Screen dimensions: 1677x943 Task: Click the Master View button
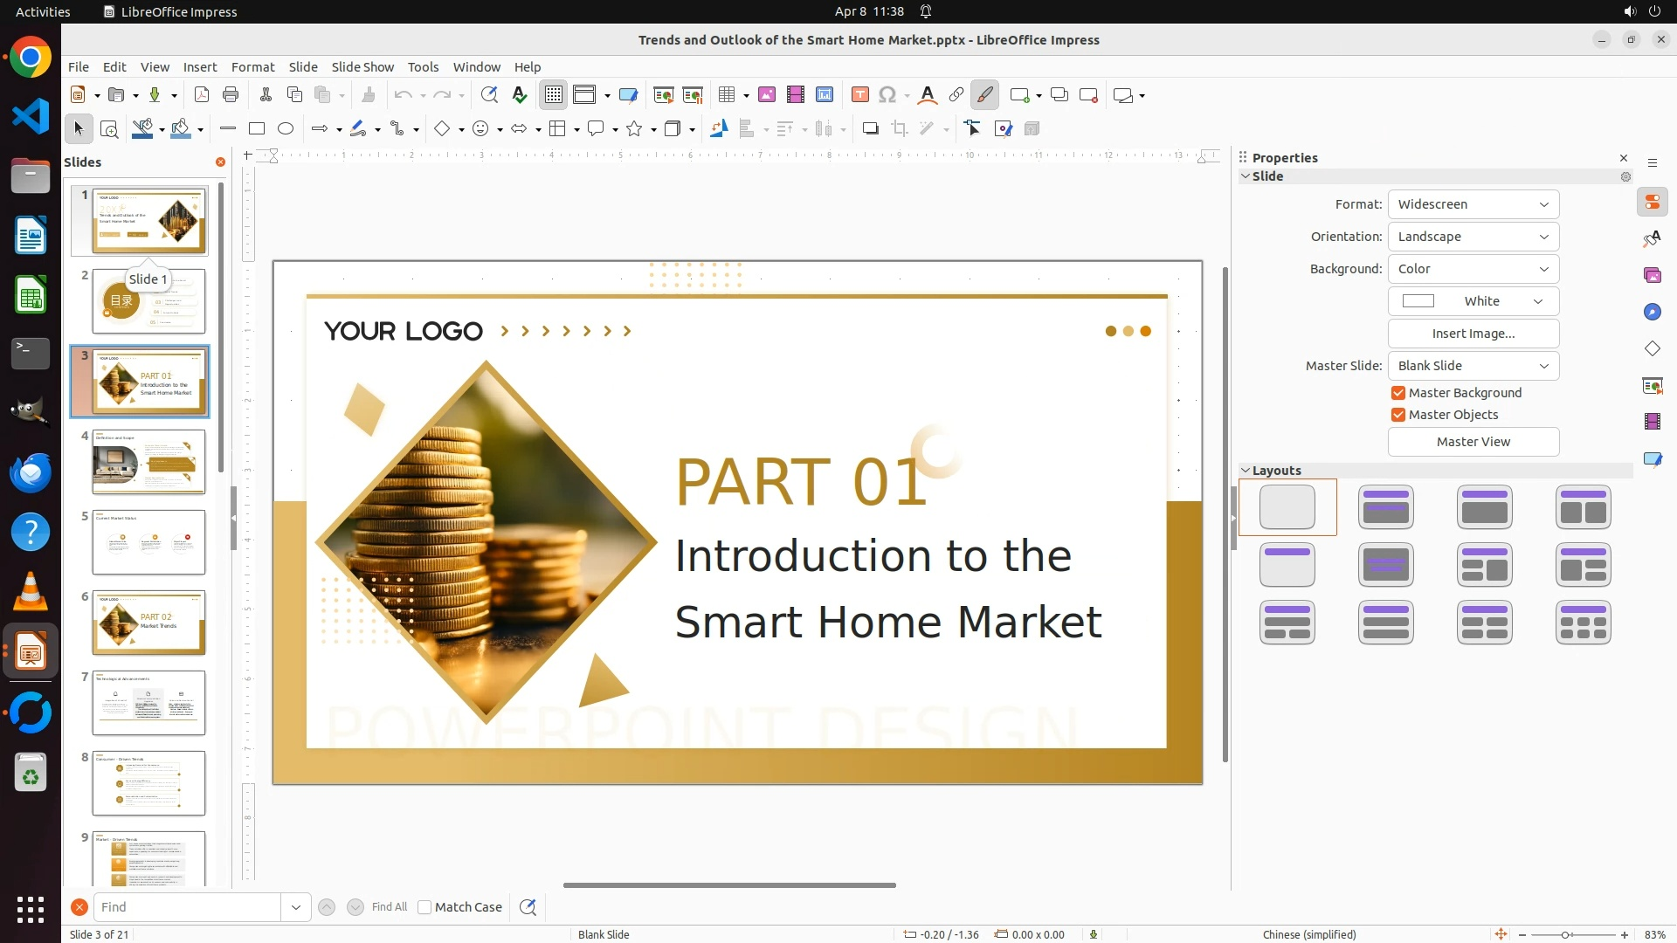click(1473, 442)
